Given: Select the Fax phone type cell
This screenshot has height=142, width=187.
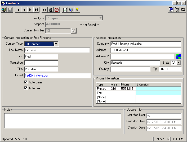Looking at the screenshot, I should click(x=103, y=93).
